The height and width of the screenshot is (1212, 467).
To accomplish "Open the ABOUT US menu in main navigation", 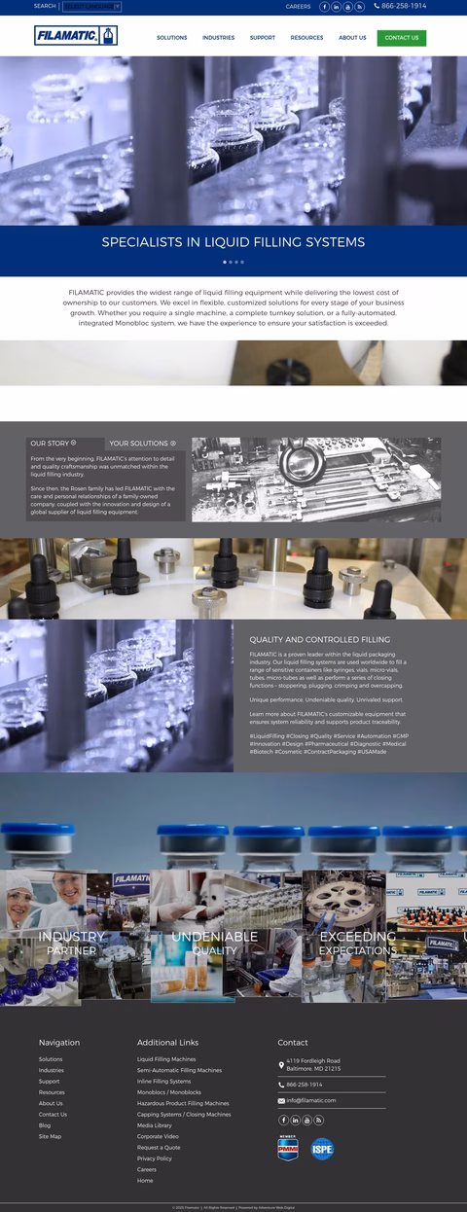I will pyautogui.click(x=352, y=38).
